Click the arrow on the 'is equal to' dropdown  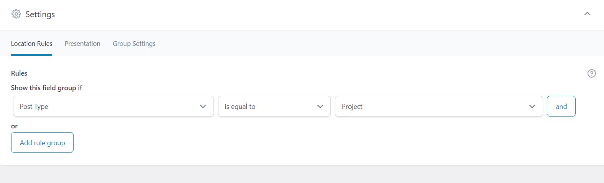coord(320,106)
